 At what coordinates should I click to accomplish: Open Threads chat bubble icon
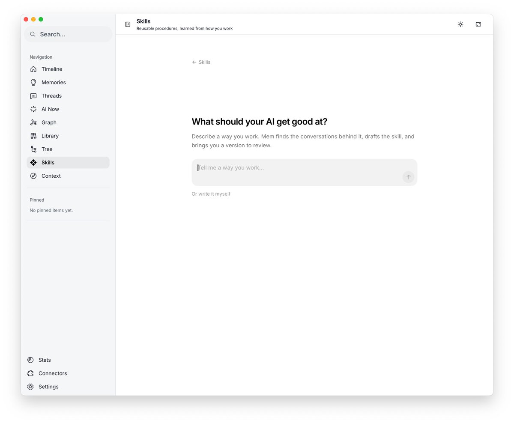33,96
